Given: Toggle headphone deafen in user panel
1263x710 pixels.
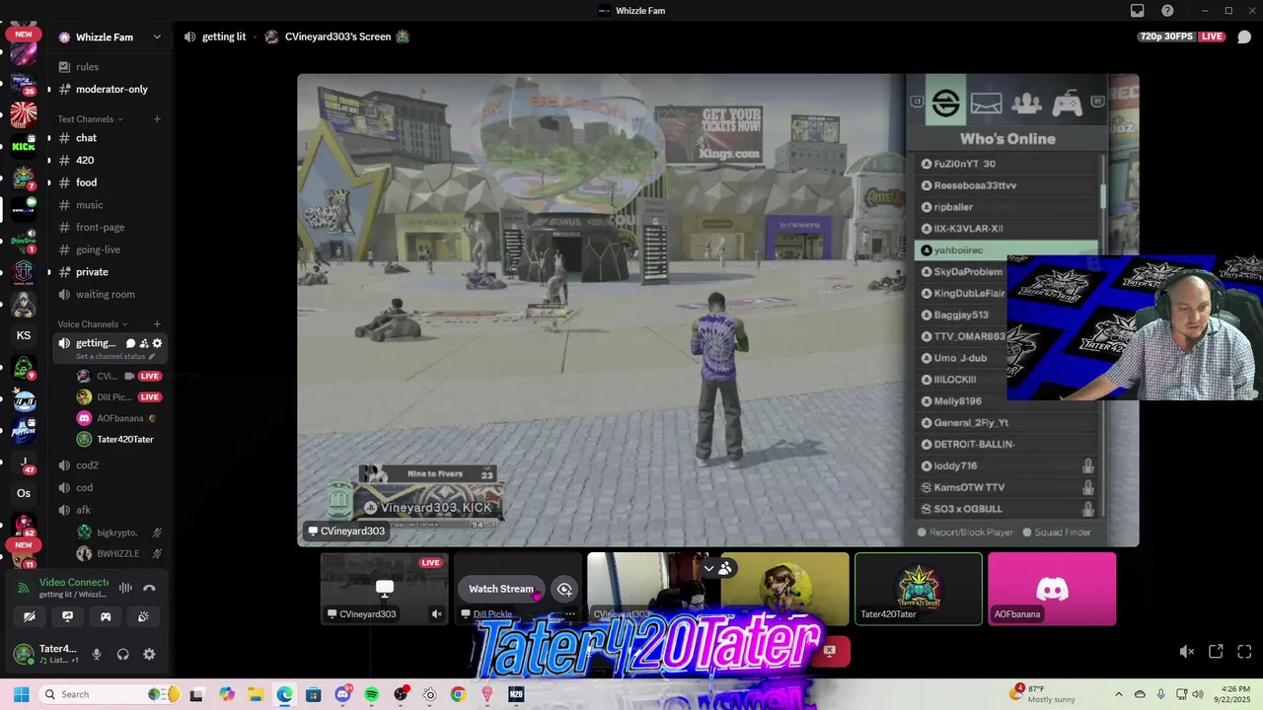Looking at the screenshot, I should tap(122, 654).
